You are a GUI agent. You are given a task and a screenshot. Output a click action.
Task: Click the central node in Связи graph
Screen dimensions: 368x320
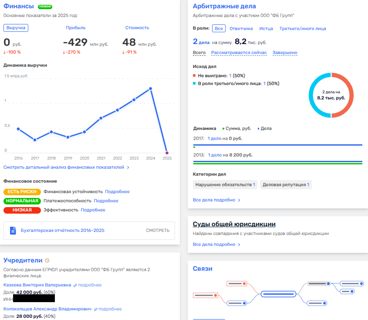(279, 294)
